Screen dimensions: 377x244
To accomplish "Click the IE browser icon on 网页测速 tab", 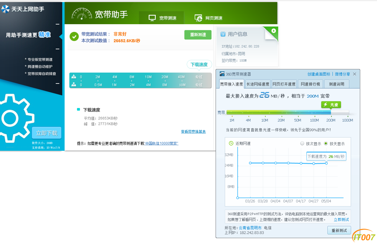I will click(199, 18).
